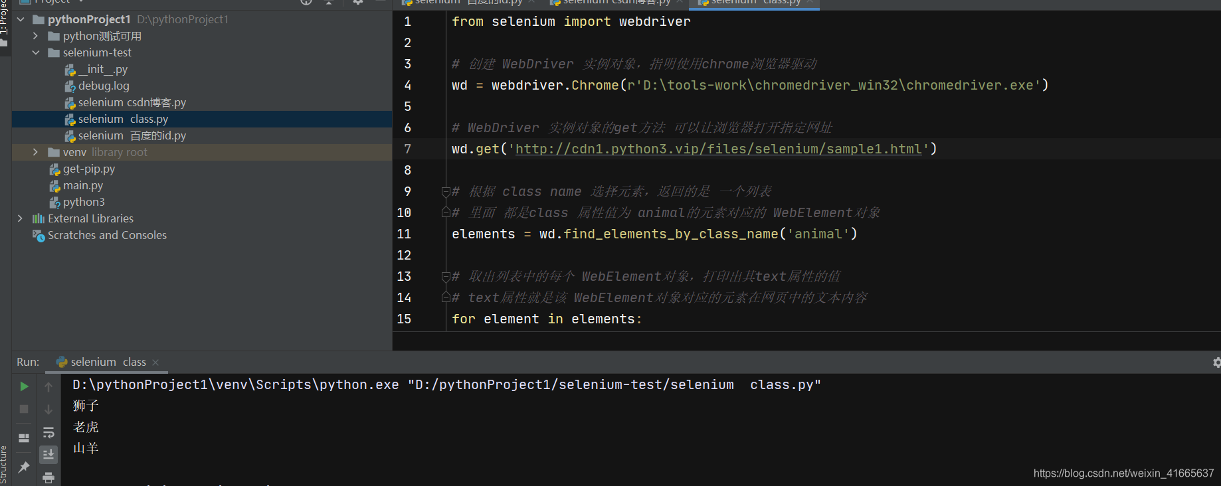Click the main.py Python file icon
Image resolution: width=1221 pixels, height=486 pixels.
(54, 185)
